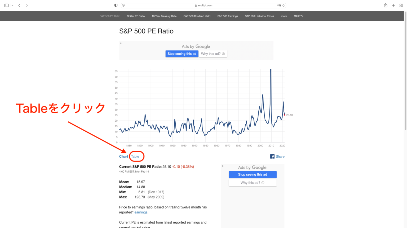Open the sidebar chevron dropdown
This screenshot has height=228, width=407.
tap(12, 5)
